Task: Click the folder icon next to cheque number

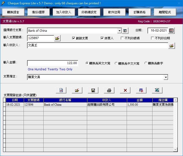Action: 58,38
